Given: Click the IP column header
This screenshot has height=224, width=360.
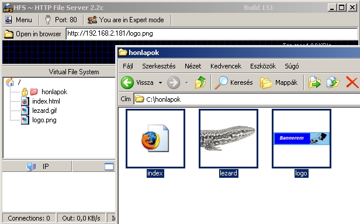Looking at the screenshot, I should (37, 166).
